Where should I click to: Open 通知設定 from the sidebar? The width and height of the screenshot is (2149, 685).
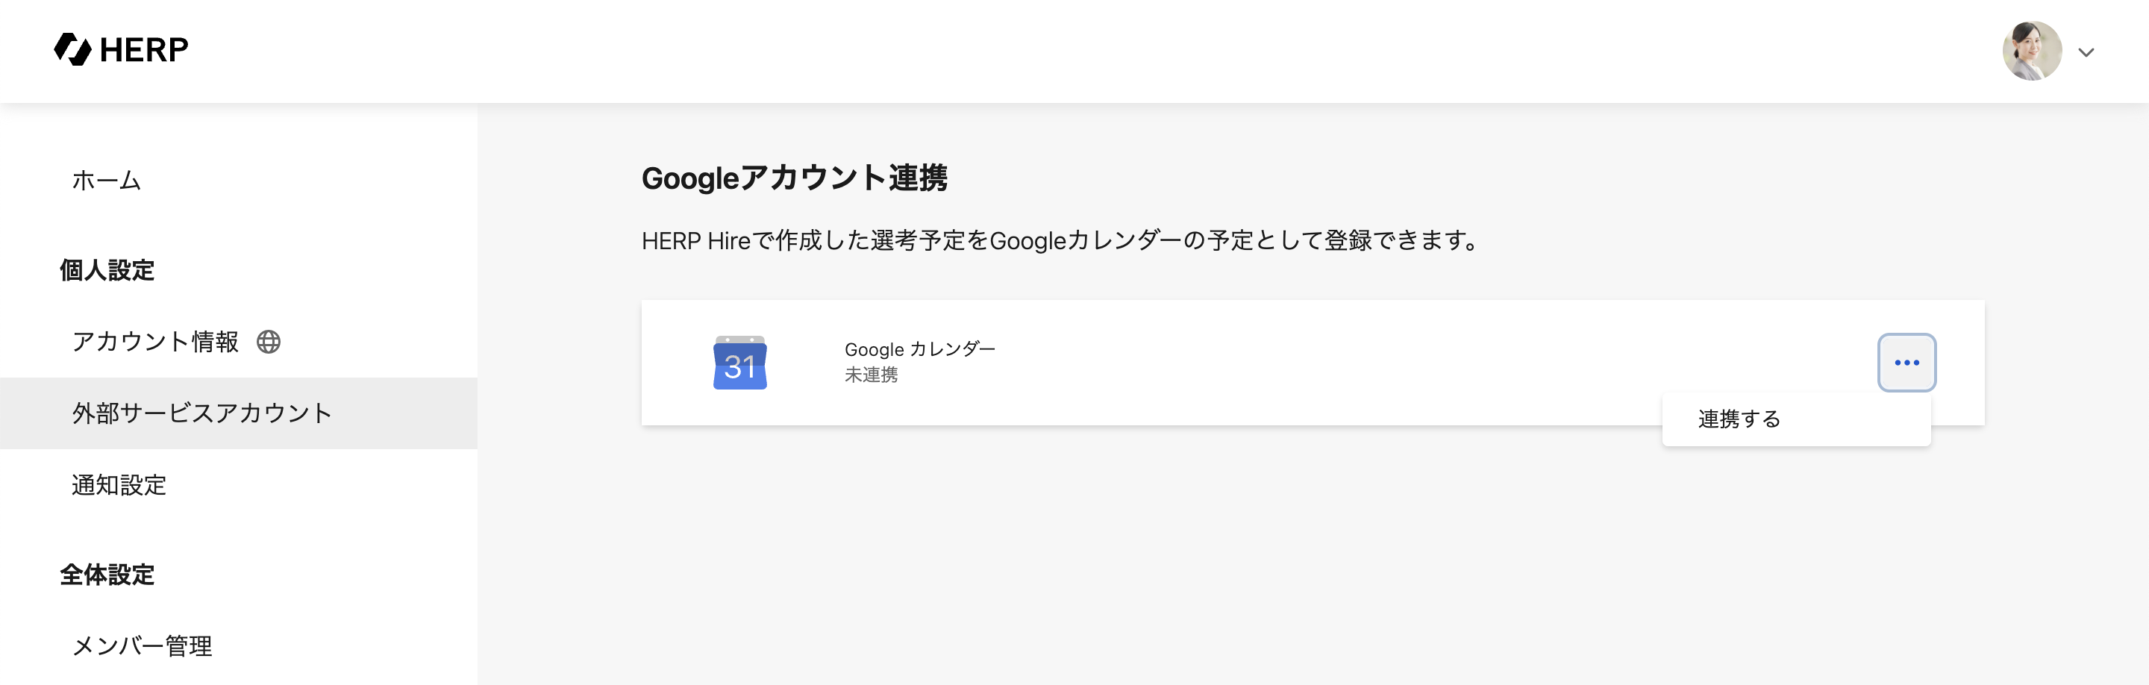click(119, 485)
